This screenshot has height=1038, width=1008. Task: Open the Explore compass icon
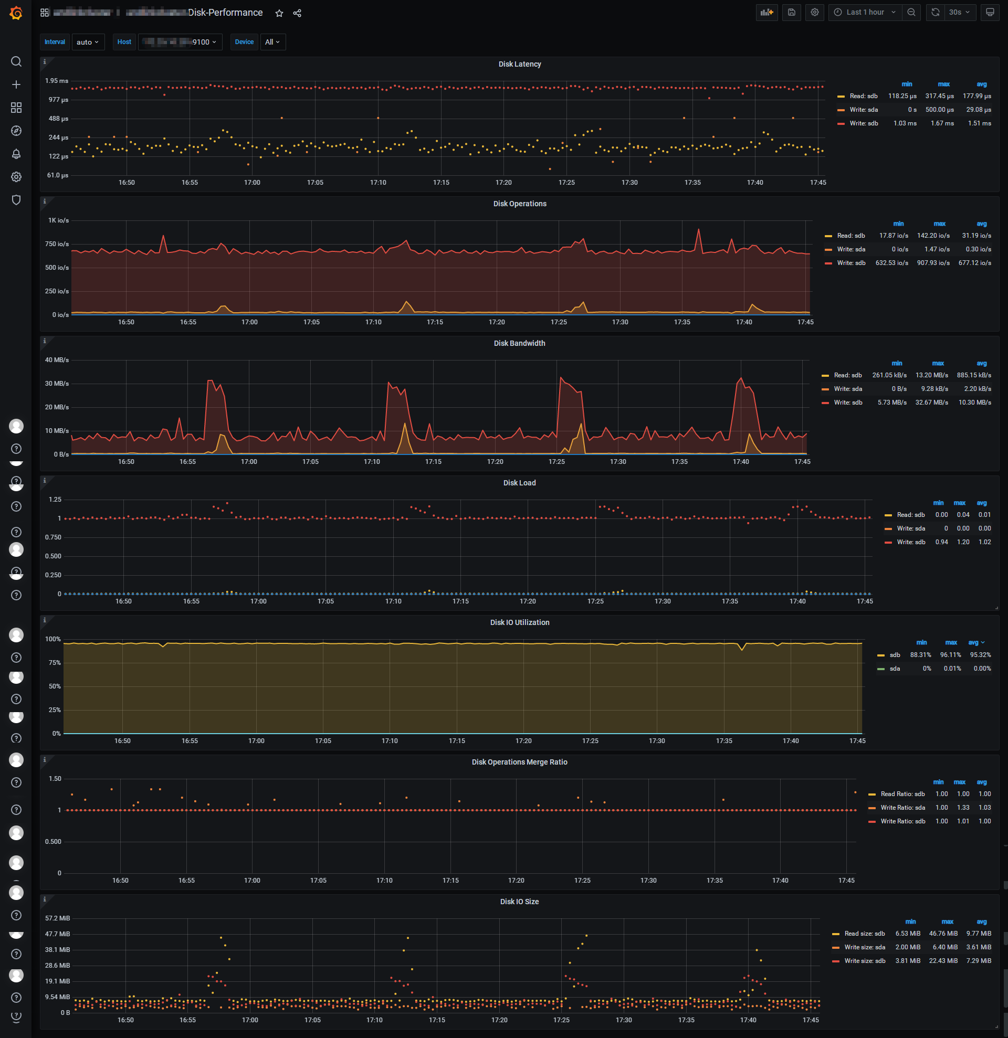(x=16, y=131)
